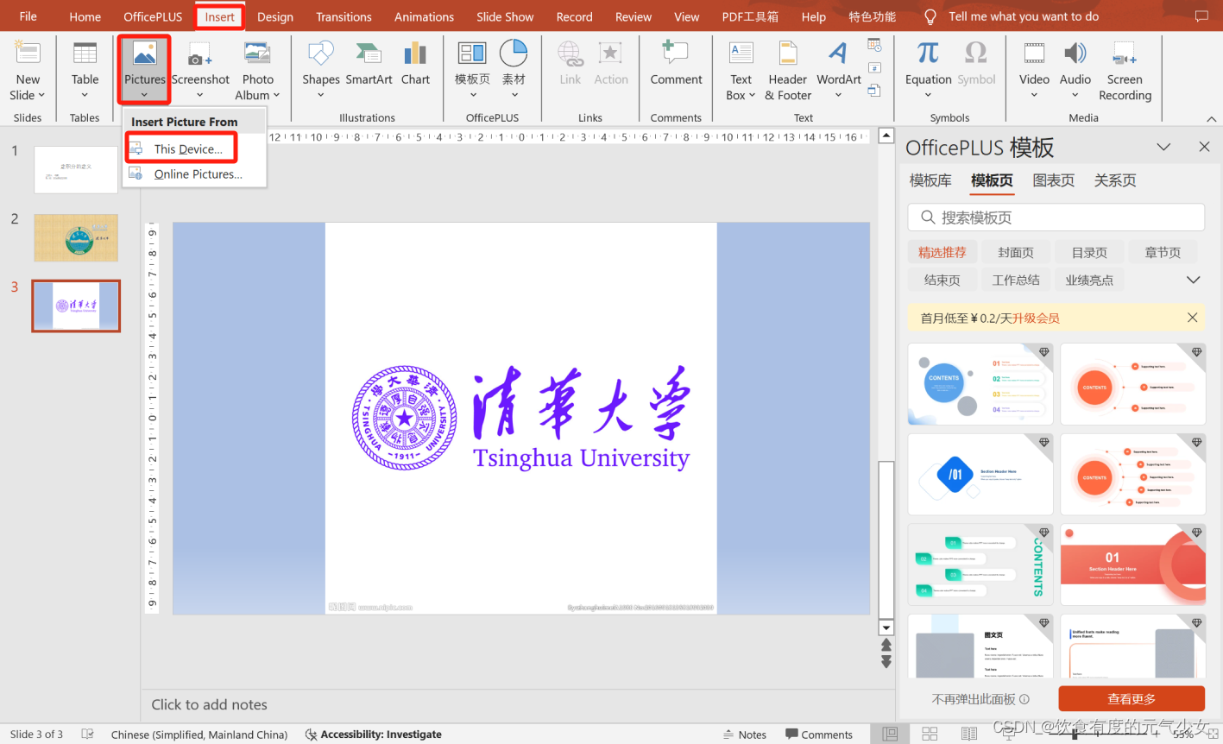The width and height of the screenshot is (1223, 744).
Task: Click the New Slide icon
Action: pyautogui.click(x=28, y=54)
